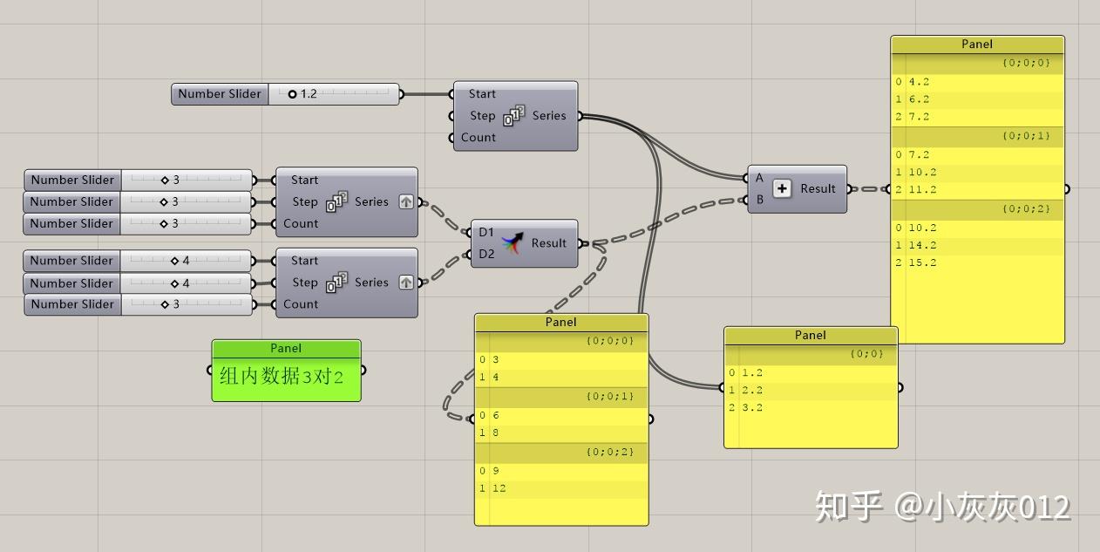Click the bottom Series component icon
Screen dimensions: 1100x552
pos(336,283)
